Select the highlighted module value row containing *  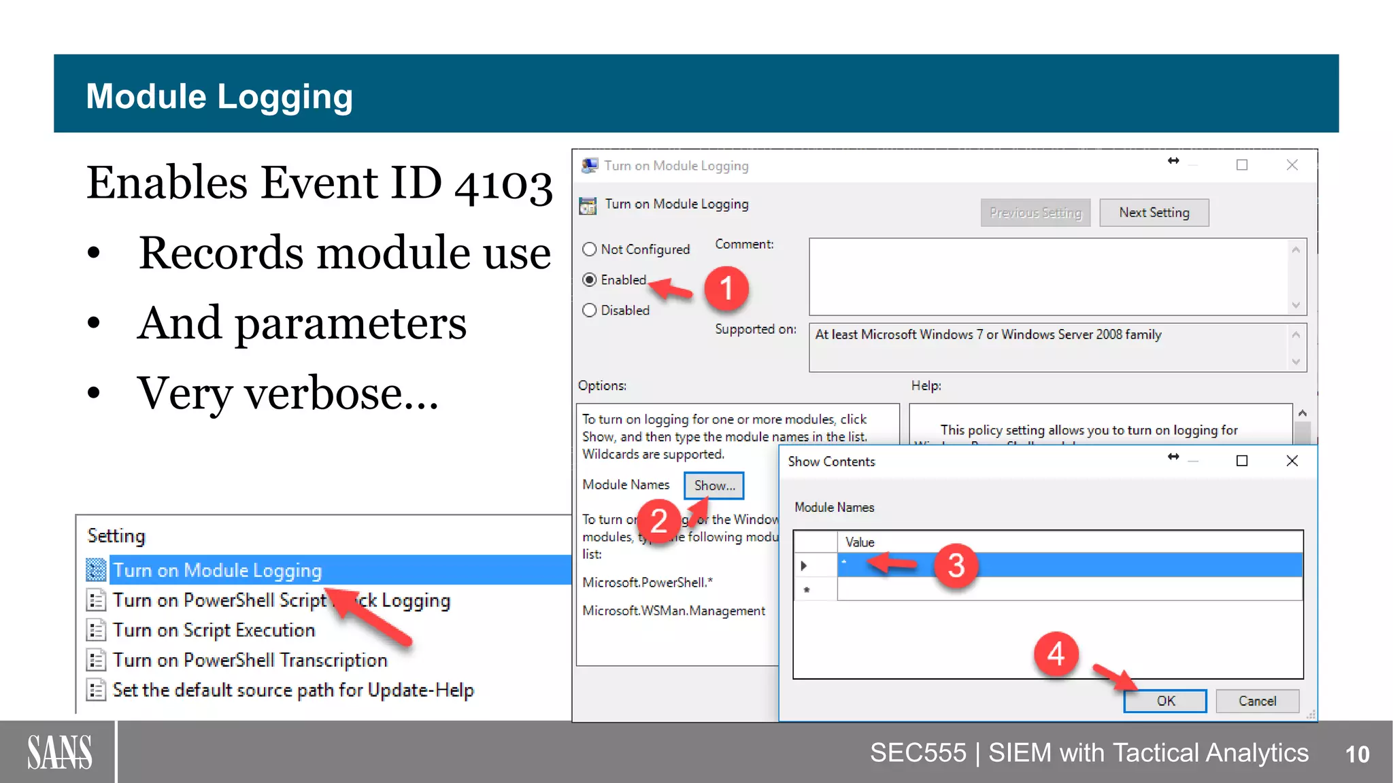click(x=1069, y=565)
